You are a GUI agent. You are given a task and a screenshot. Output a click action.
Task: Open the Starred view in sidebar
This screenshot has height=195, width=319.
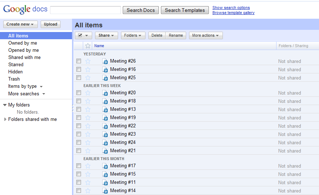pos(16,64)
